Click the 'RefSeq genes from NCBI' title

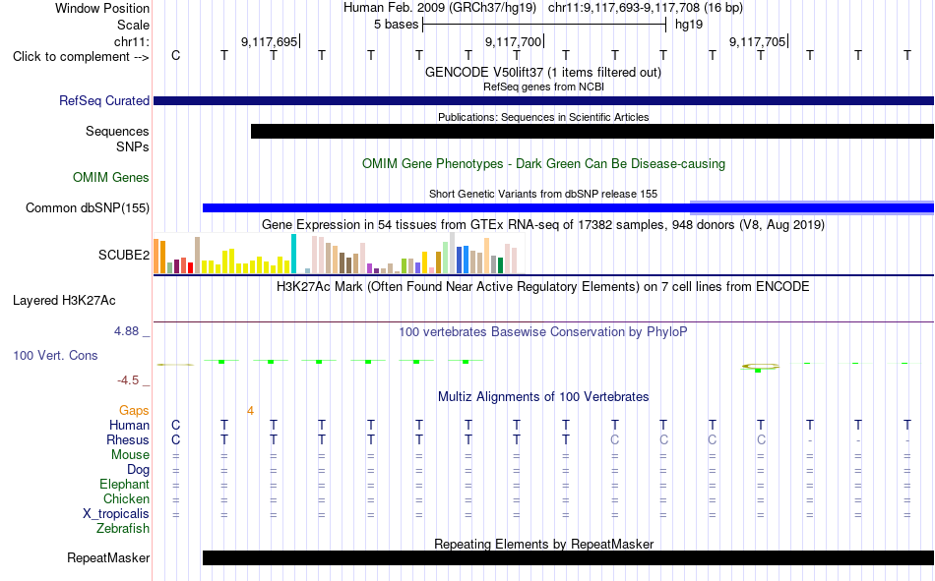tap(543, 87)
